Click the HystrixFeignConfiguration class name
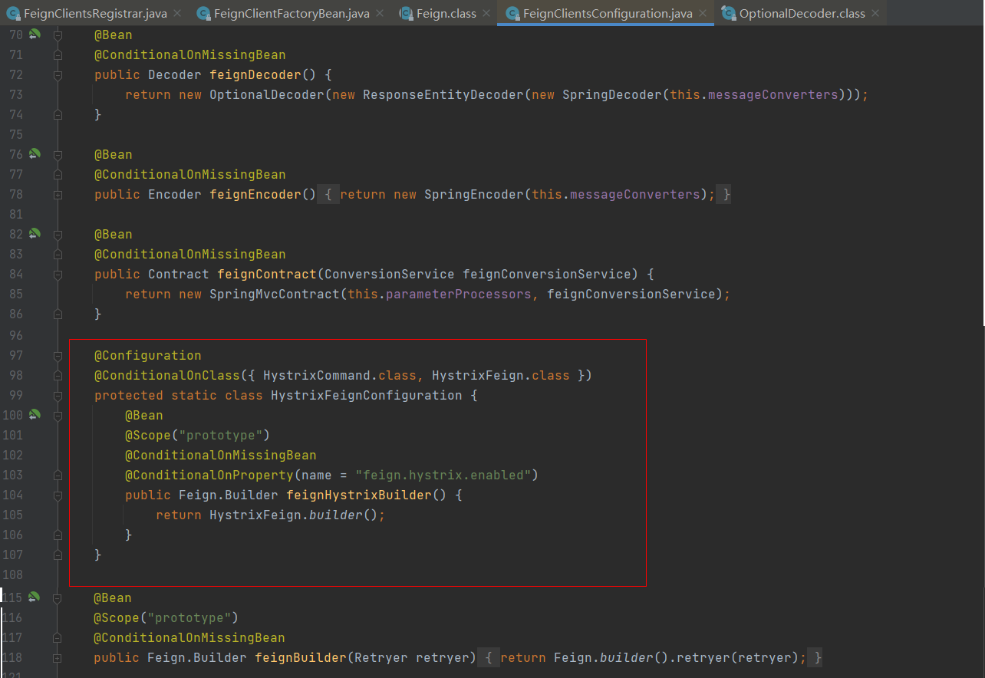 click(x=367, y=396)
